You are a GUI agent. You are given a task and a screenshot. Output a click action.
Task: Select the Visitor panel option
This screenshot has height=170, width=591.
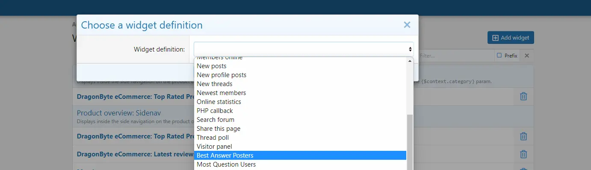point(300,147)
